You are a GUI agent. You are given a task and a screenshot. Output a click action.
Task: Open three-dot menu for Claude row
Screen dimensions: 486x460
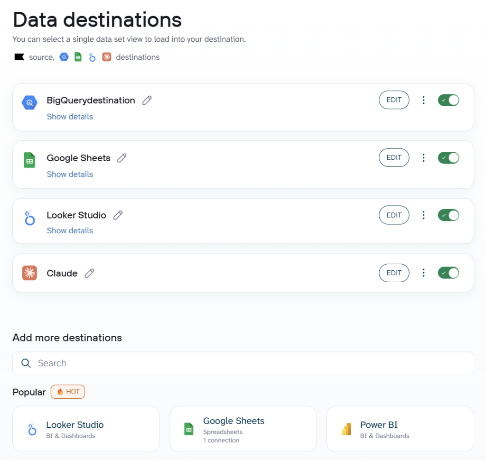point(423,273)
